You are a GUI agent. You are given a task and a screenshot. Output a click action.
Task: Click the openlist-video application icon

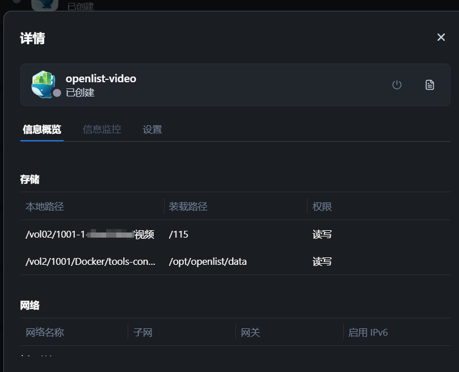pyautogui.click(x=44, y=83)
